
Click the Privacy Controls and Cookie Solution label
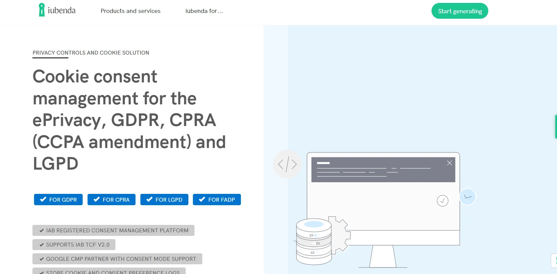(x=91, y=53)
